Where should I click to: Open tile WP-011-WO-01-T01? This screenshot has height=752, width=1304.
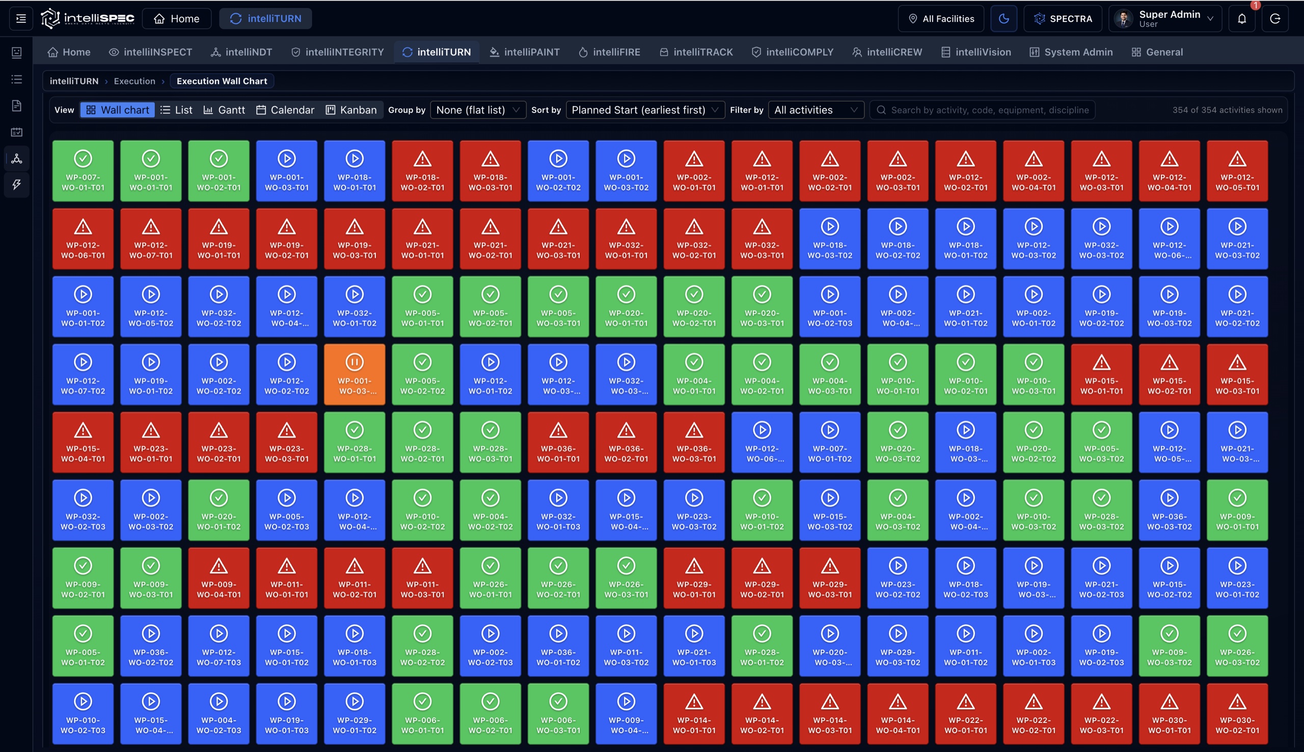point(287,578)
